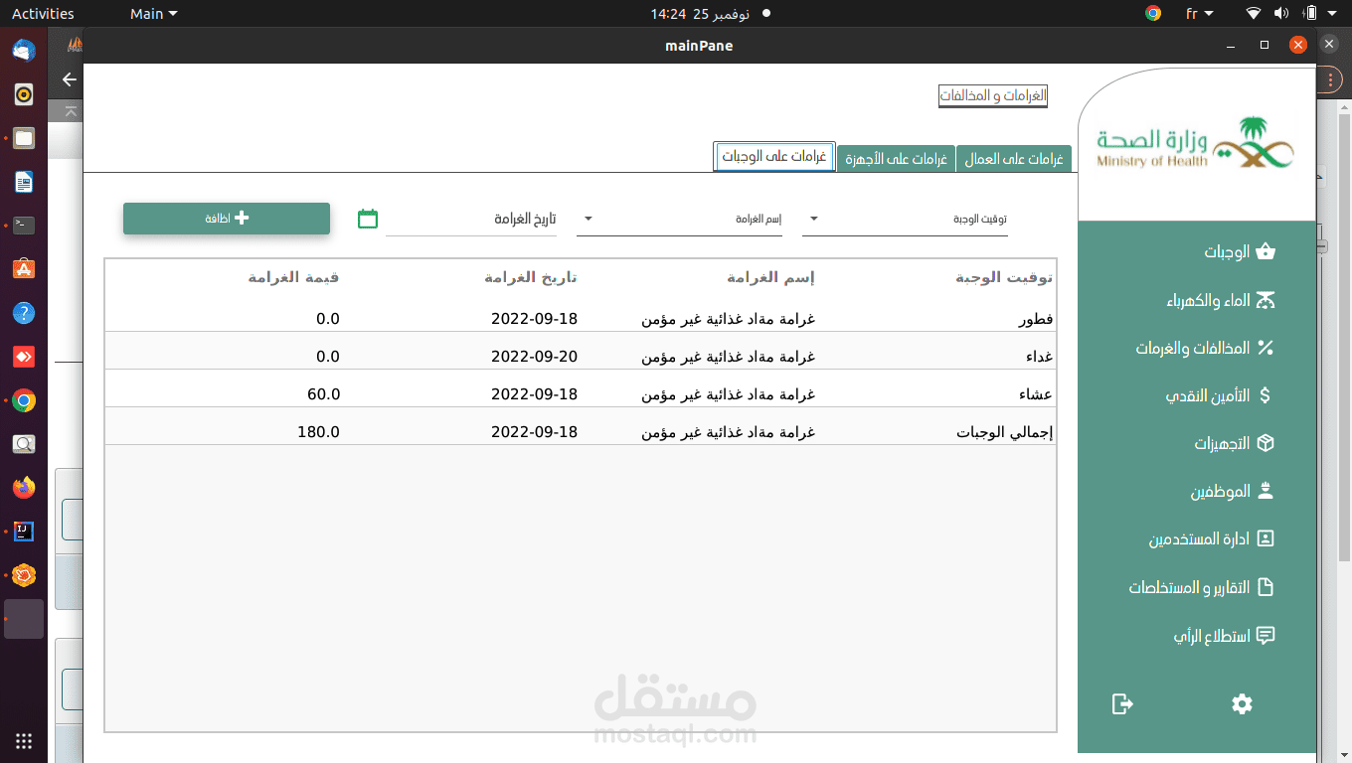Click the تاريخ الغرامة date input field

pyautogui.click(x=471, y=219)
